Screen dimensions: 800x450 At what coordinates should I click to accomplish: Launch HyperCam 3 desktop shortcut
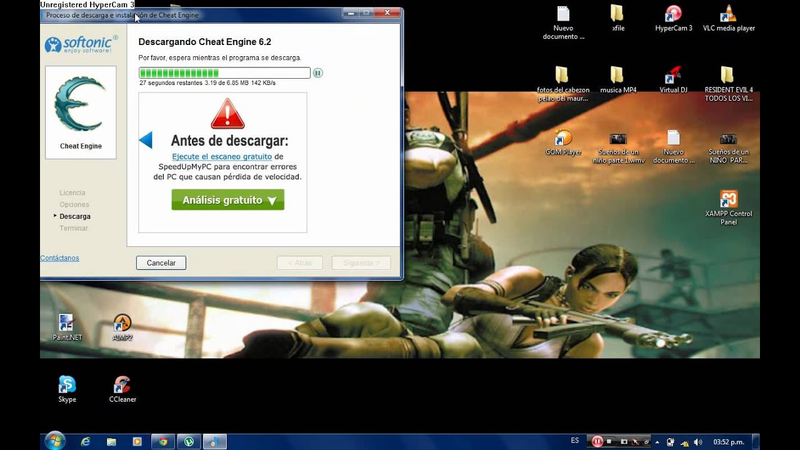point(674,19)
